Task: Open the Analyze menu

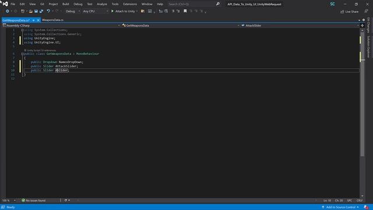Action: 102,4
